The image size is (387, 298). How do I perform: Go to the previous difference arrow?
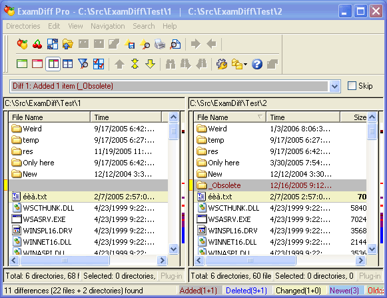click(120, 64)
